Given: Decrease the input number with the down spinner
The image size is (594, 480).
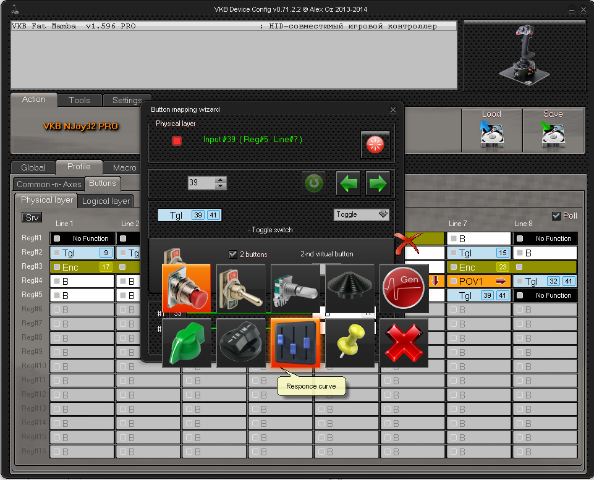Looking at the screenshot, I should (221, 186).
